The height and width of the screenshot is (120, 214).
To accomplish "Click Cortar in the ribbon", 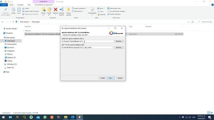I will 25,8.
